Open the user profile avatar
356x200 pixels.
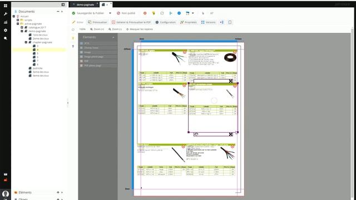(x=6, y=194)
